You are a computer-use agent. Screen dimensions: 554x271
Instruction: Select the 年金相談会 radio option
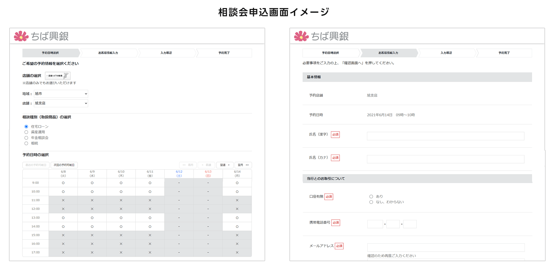point(26,138)
